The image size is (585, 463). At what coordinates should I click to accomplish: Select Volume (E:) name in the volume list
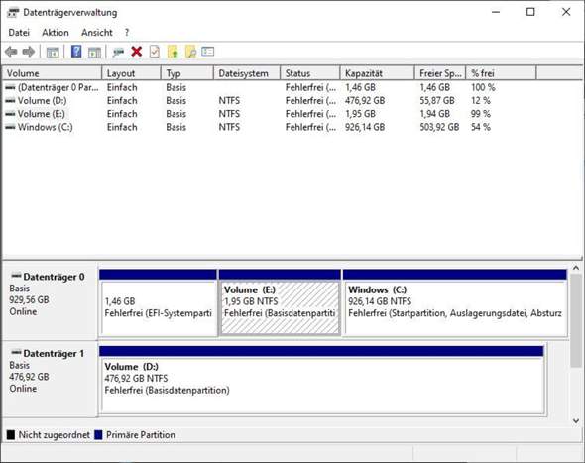pyautogui.click(x=42, y=114)
